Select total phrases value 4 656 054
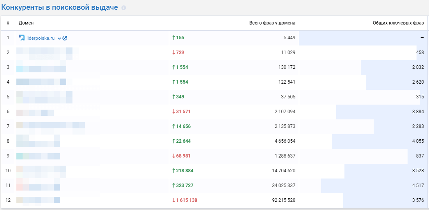 click(x=286, y=141)
